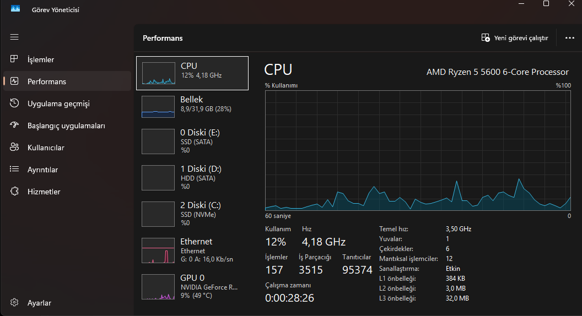582x316 pixels.
Task: Click the %100 graph scale label
Action: point(563,85)
